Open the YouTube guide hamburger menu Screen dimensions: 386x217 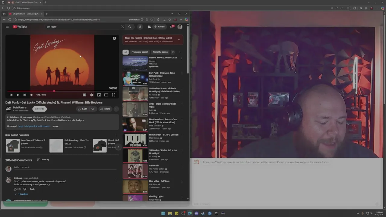tap(7, 27)
